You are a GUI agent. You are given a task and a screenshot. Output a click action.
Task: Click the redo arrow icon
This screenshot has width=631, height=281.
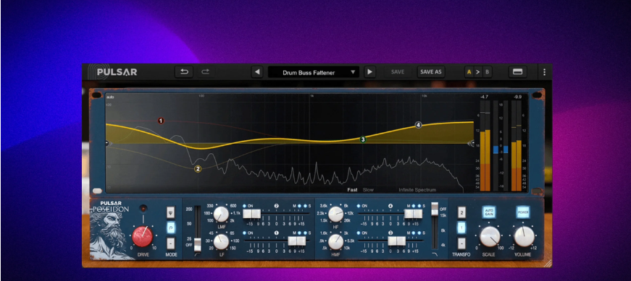(206, 72)
